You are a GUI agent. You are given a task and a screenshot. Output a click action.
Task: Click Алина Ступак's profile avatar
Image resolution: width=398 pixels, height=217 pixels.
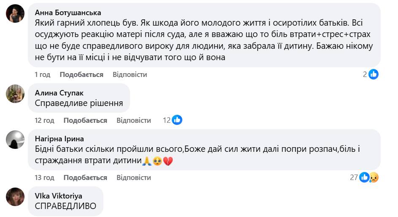15,93
